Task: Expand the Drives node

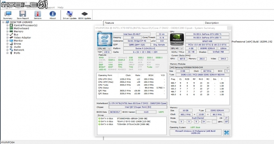Action: tap(7, 44)
